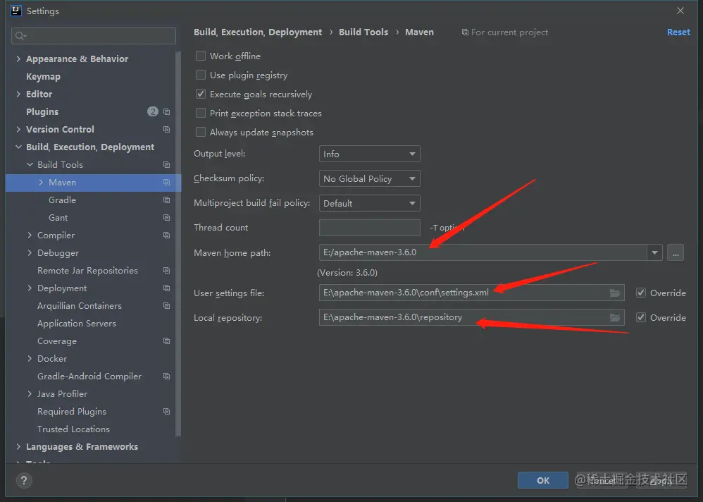This screenshot has height=502, width=703.
Task: Select Gant under Build Tools
Action: click(58, 218)
